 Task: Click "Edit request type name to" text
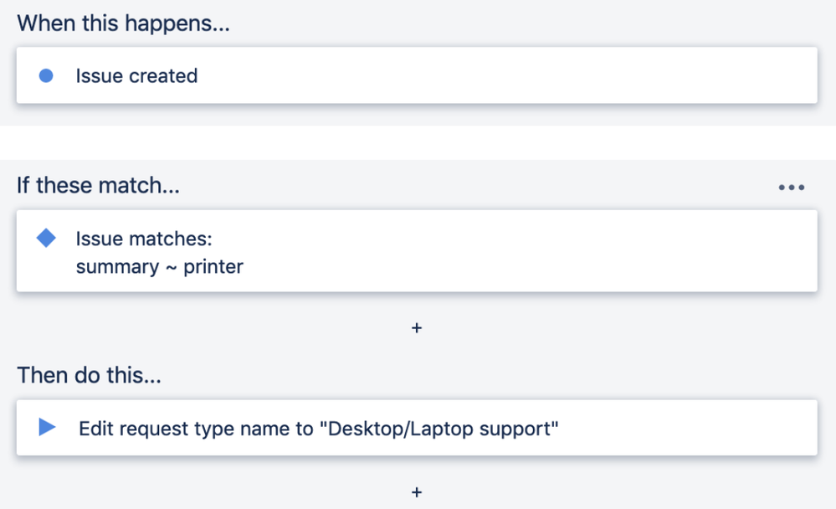point(197,429)
